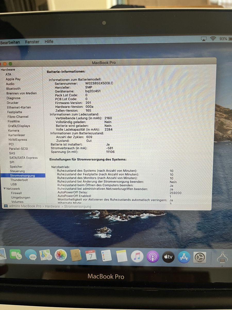Open yellow Notes app icon
Image resolution: width=232 pixels, height=310 pixels.
coord(122,256)
